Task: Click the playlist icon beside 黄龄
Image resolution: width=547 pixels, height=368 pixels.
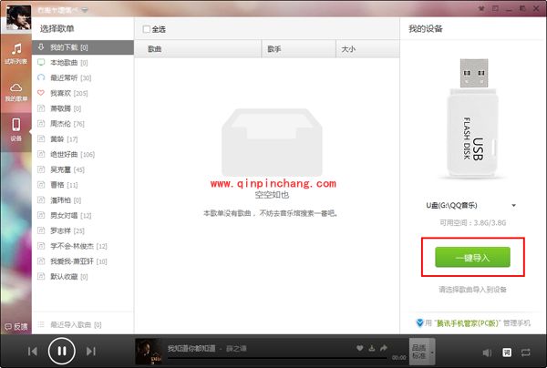Action: click(x=41, y=138)
